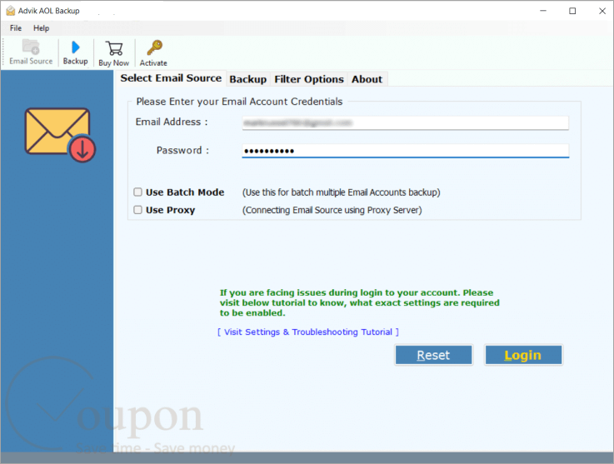614x464 pixels.
Task: Enable the Use Proxy checkbox
Action: 137,210
